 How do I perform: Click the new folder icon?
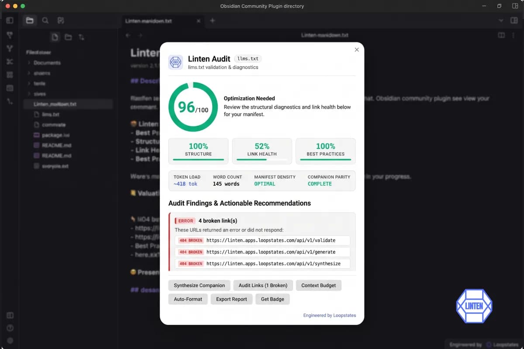click(x=68, y=37)
